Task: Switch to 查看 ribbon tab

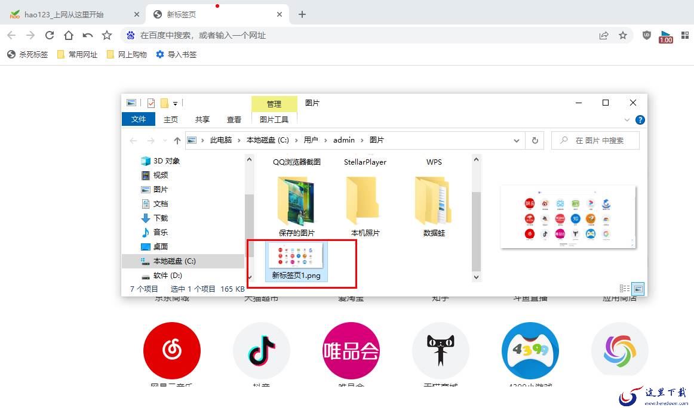Action: click(234, 119)
